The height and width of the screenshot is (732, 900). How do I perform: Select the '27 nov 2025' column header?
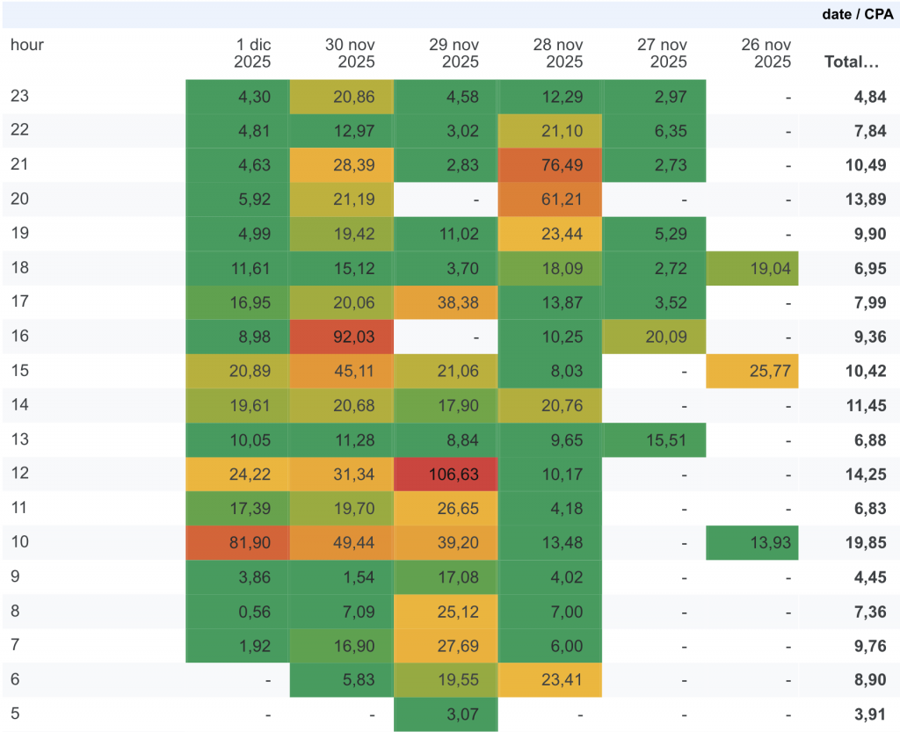[x=661, y=53]
